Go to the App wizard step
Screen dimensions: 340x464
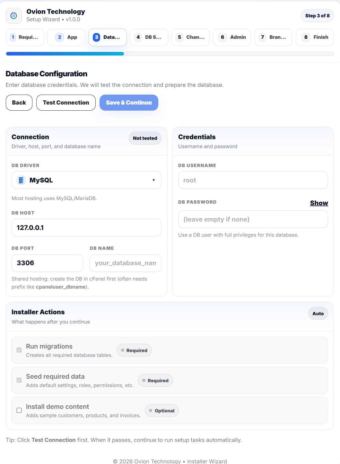66,37
